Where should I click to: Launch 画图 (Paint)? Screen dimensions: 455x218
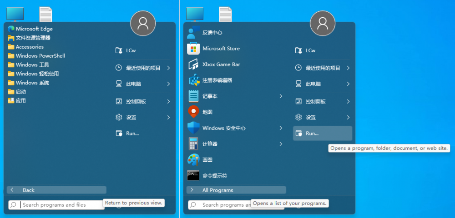click(236, 160)
